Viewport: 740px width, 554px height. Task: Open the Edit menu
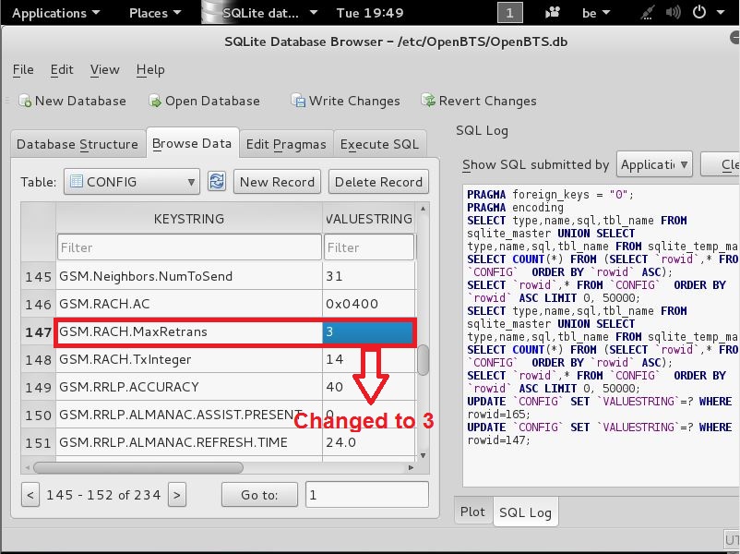point(62,70)
